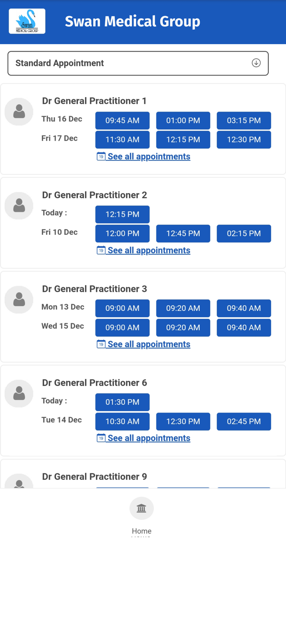Click the Home label in the navigation bar
Screen dimensions: 286x620
[x=142, y=531]
